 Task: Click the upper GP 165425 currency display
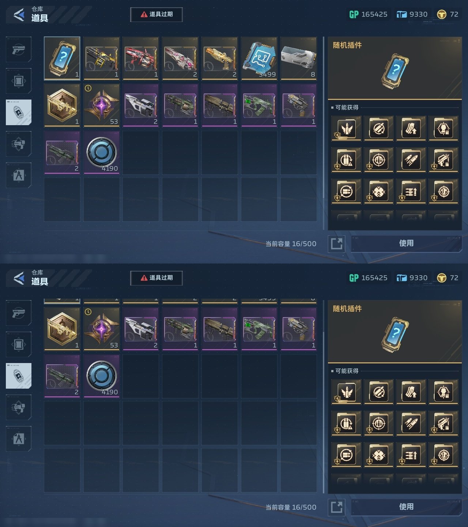click(368, 14)
